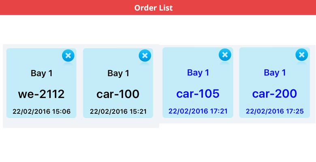
Task: Click the grey panel margin left of we-2112 card
Action: click(x=4, y=85)
